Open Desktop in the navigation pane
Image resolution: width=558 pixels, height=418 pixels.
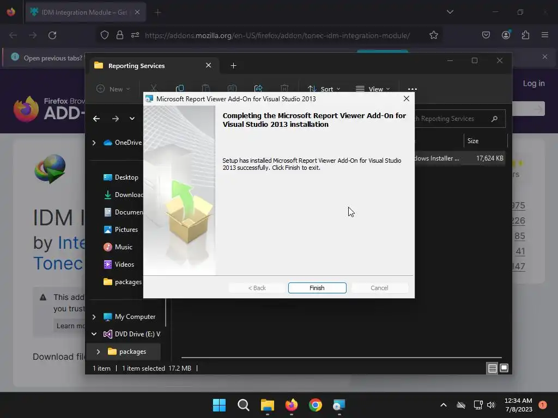[120, 177]
